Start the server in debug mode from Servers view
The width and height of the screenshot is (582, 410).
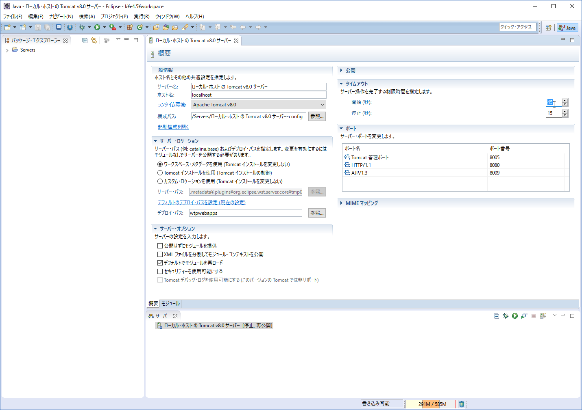pos(506,316)
